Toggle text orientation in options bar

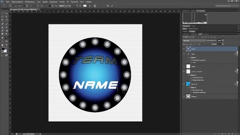click(10, 6)
